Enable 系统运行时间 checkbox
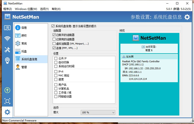Image resolution: width=194 pixels, height=124 pixels. click(x=56, y=66)
